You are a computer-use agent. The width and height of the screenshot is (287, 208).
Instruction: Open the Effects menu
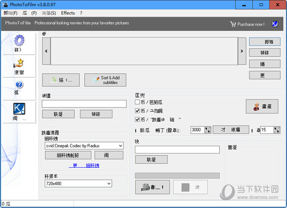[x=68, y=13]
